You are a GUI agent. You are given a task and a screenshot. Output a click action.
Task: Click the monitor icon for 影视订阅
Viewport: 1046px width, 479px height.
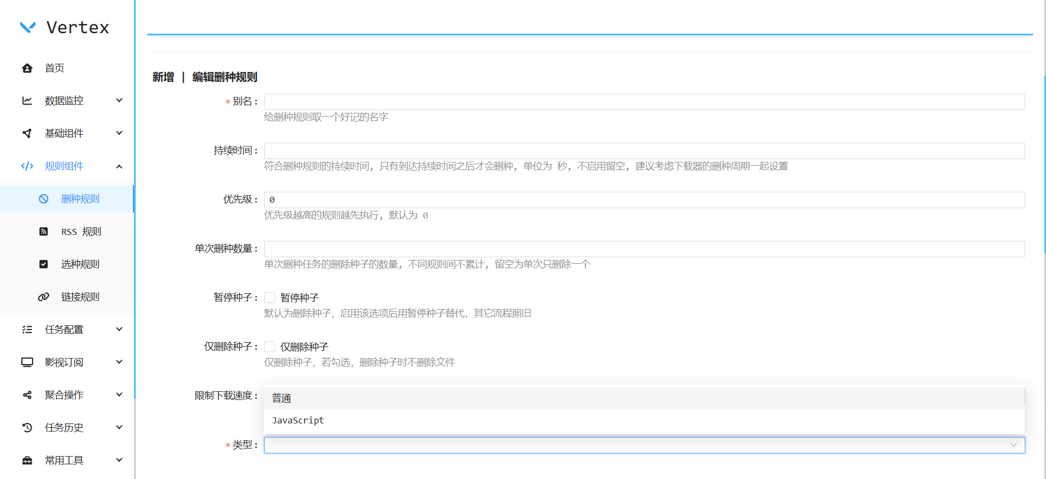[27, 362]
